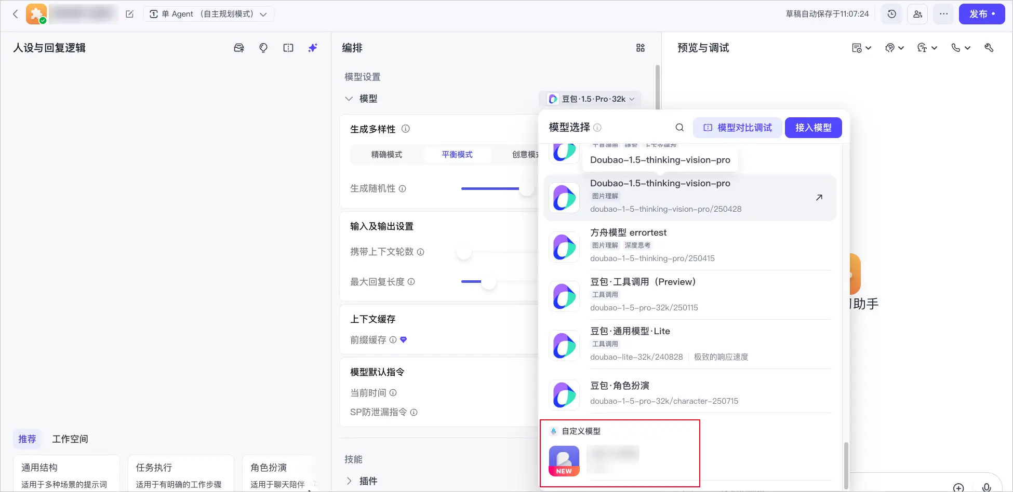Click the info icon beside 当前时间

(x=393, y=393)
